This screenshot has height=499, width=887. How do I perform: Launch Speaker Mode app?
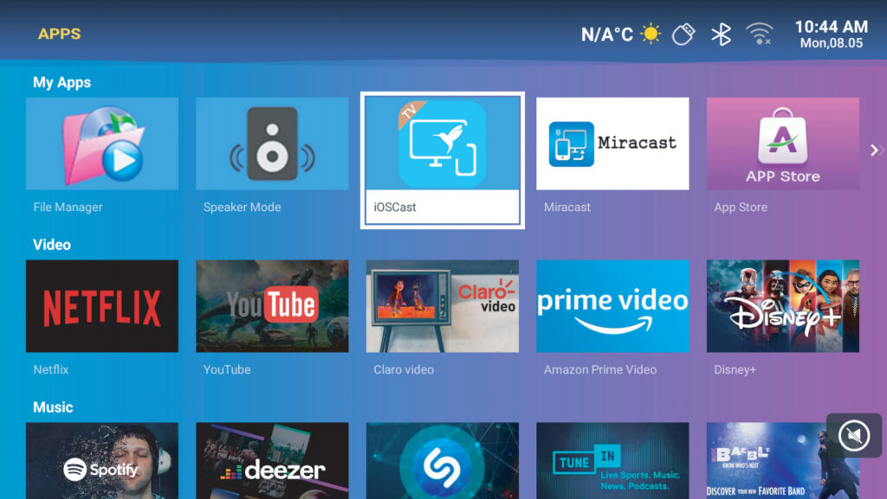coord(272,144)
